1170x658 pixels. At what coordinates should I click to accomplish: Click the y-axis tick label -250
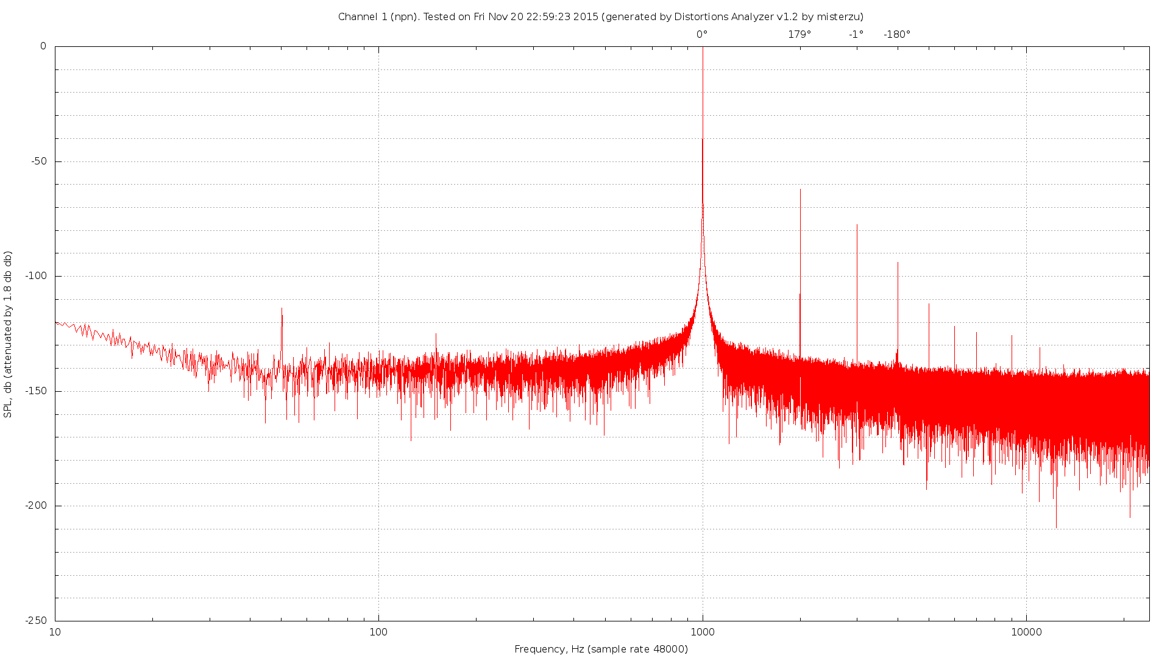point(35,620)
